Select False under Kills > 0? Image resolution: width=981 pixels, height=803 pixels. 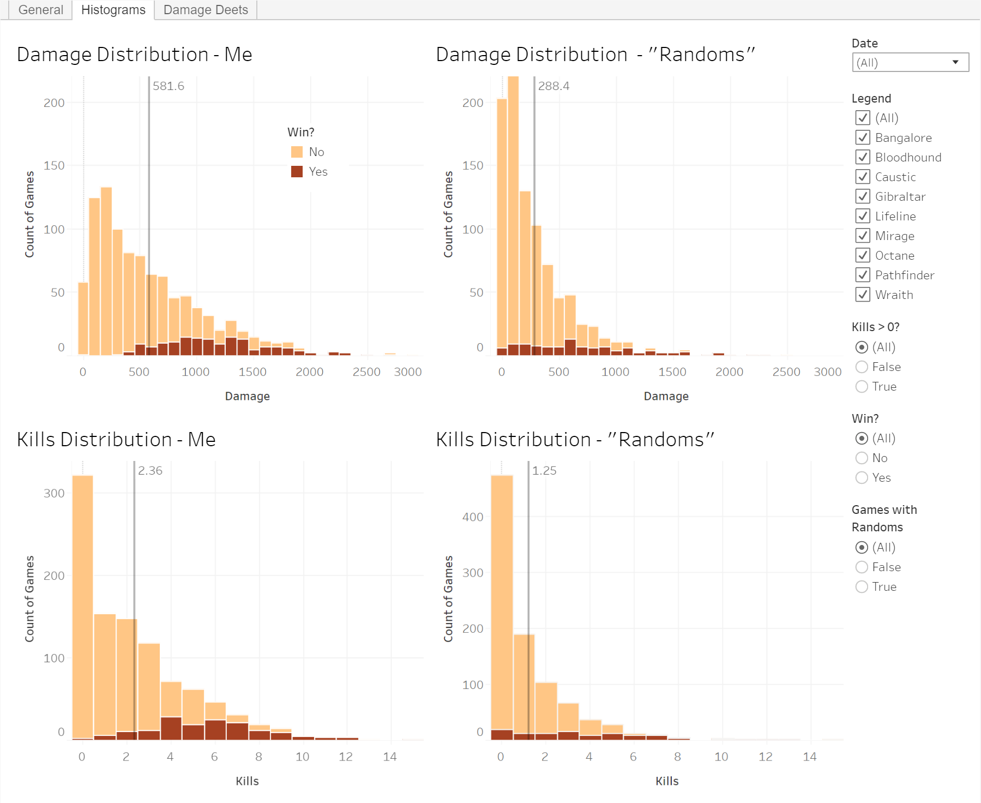(862, 367)
